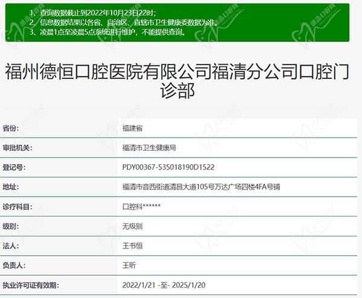Click notice line 凌晨1点至凌晨5点系统进行维护

pyautogui.click(x=107, y=32)
